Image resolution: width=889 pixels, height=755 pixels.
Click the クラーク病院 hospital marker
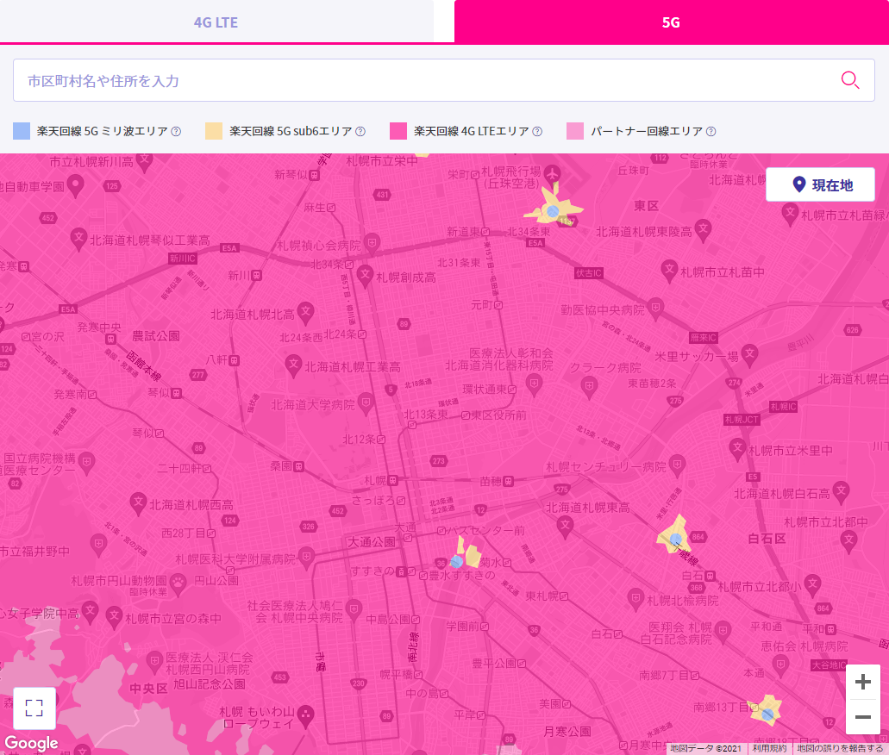pos(590,388)
